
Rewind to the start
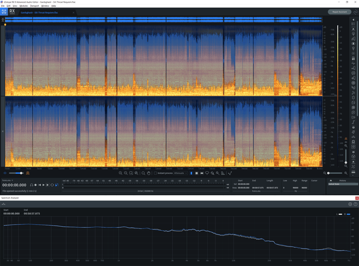click(x=39, y=185)
